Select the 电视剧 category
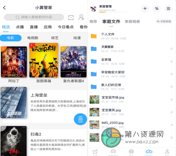The image size is (176, 156). (x=32, y=38)
